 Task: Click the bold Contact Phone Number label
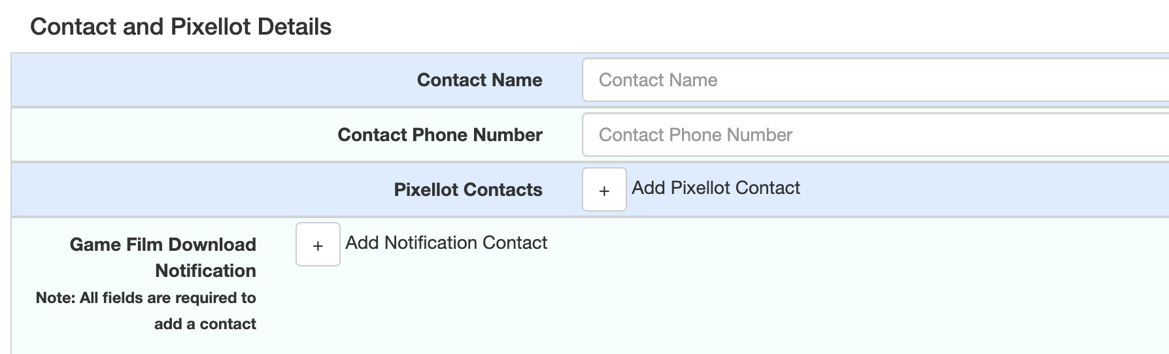coord(440,135)
